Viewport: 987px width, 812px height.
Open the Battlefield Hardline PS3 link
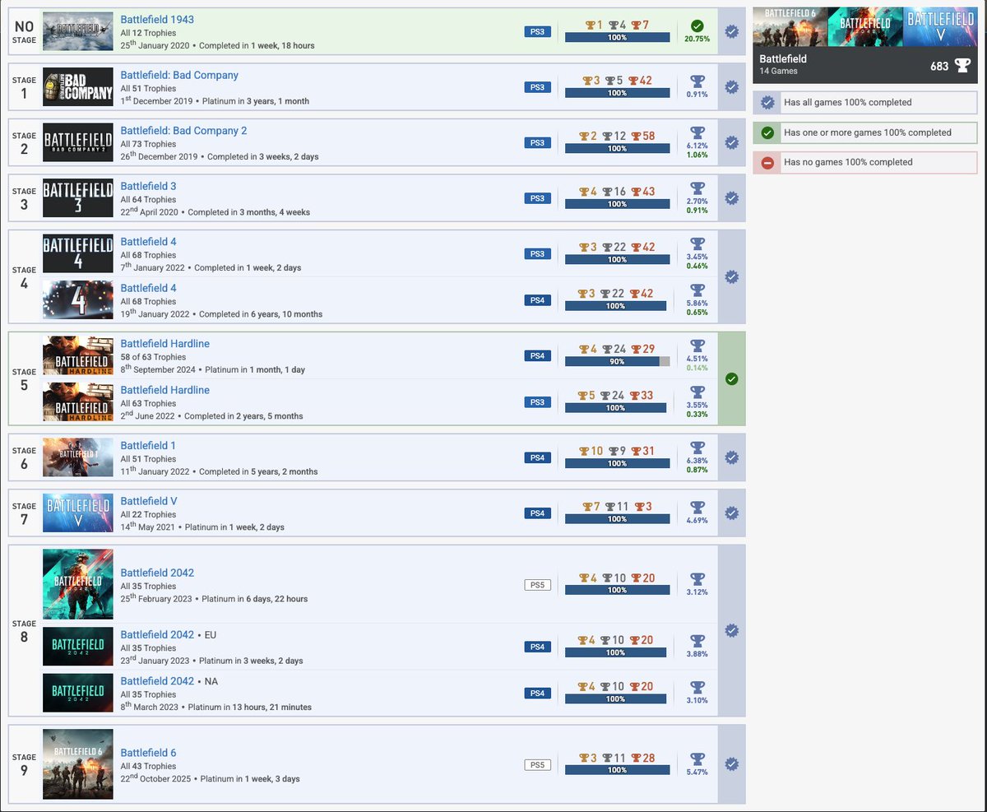tap(164, 389)
